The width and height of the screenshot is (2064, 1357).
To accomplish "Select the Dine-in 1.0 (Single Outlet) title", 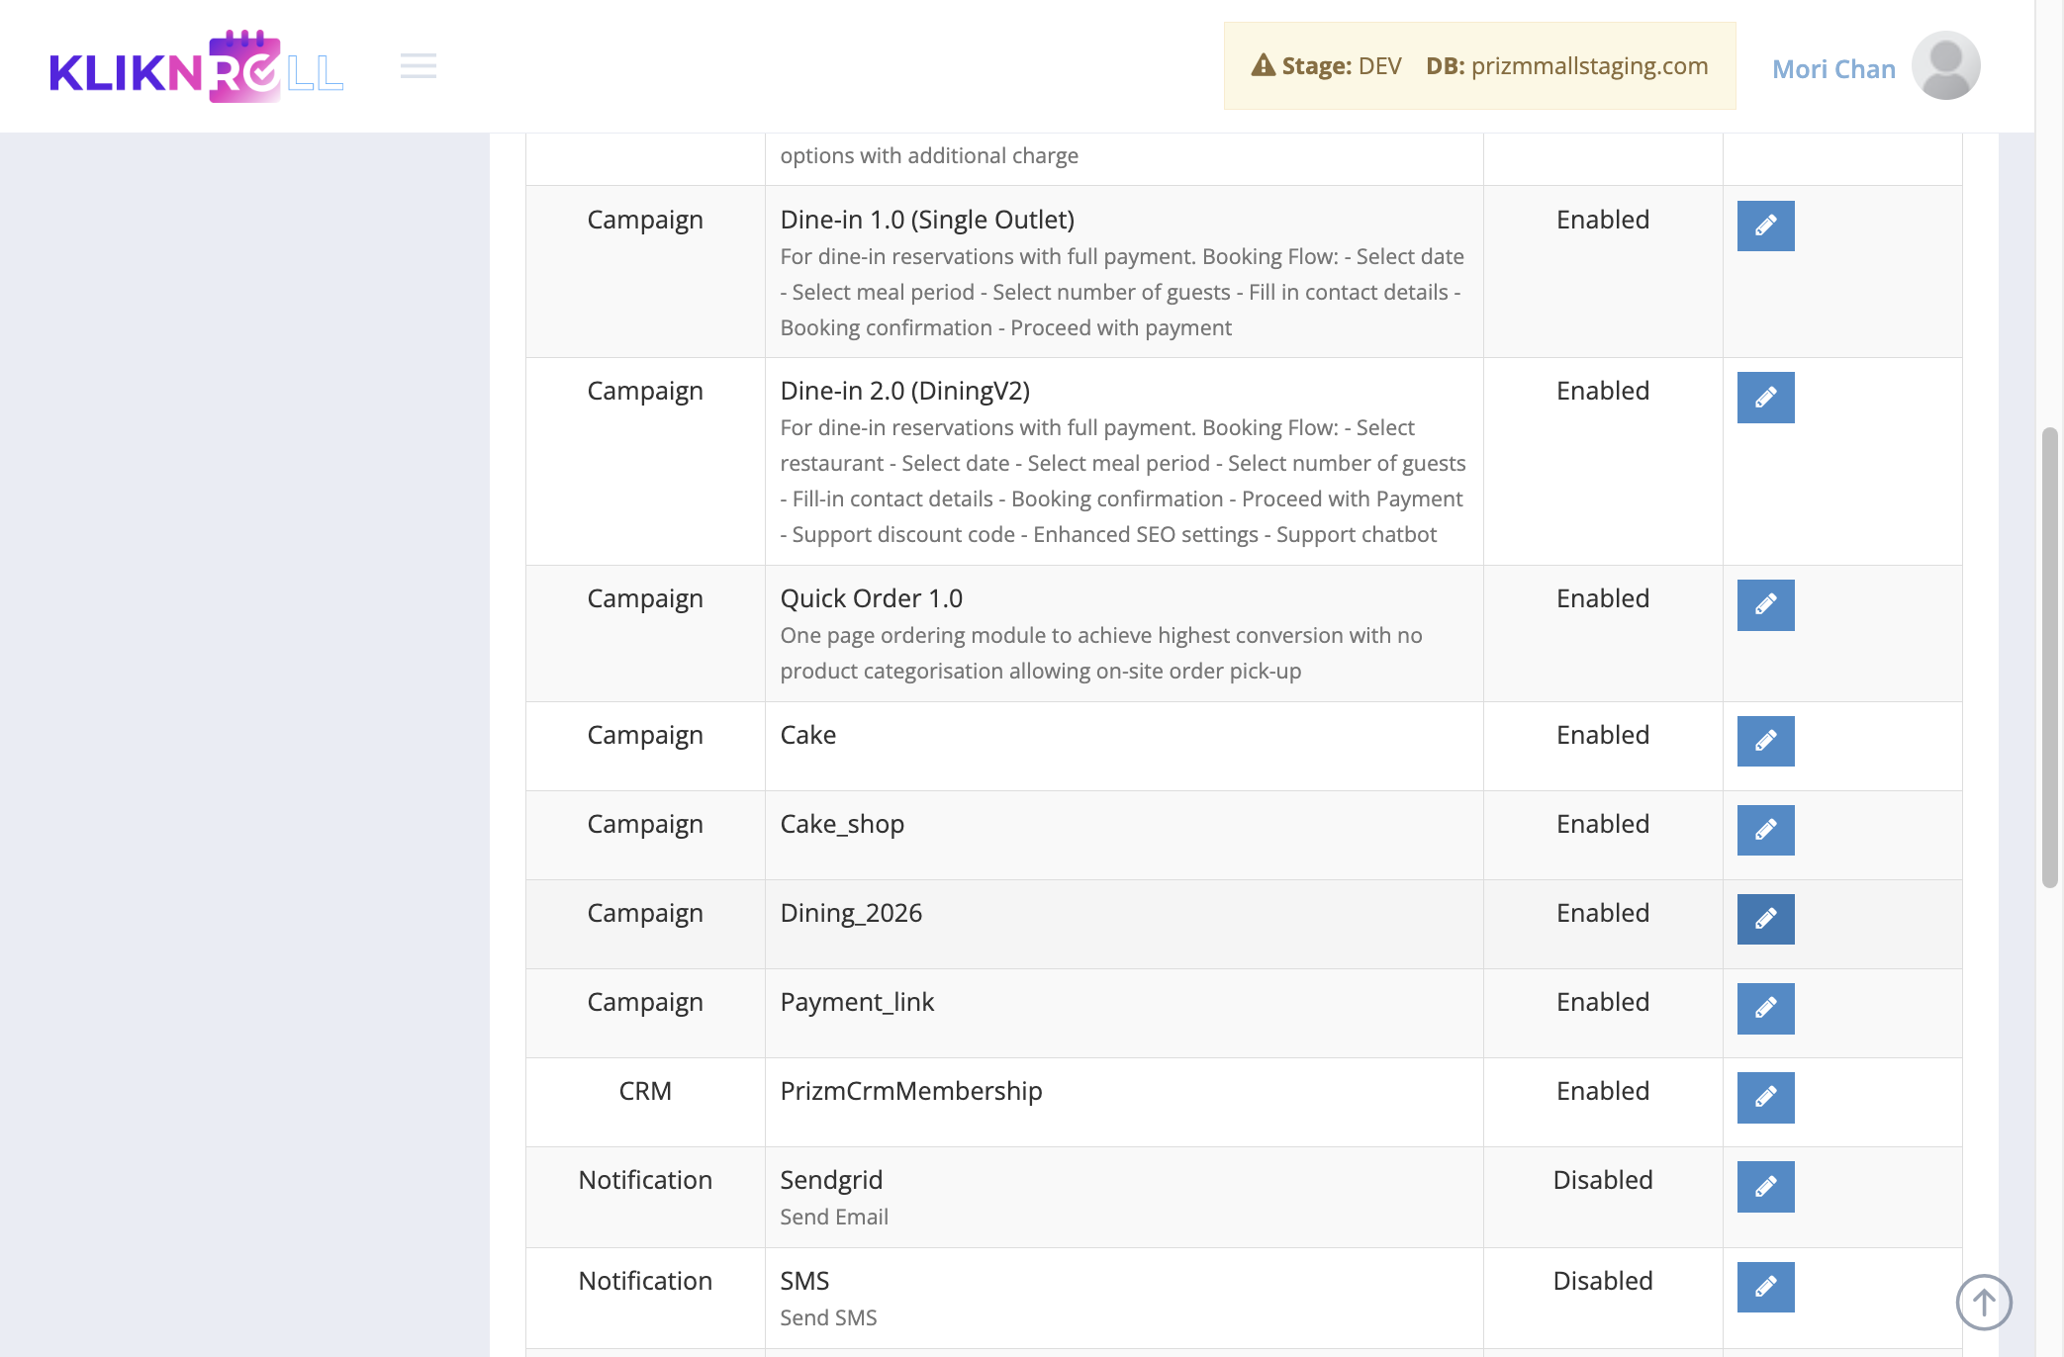I will click(927, 220).
